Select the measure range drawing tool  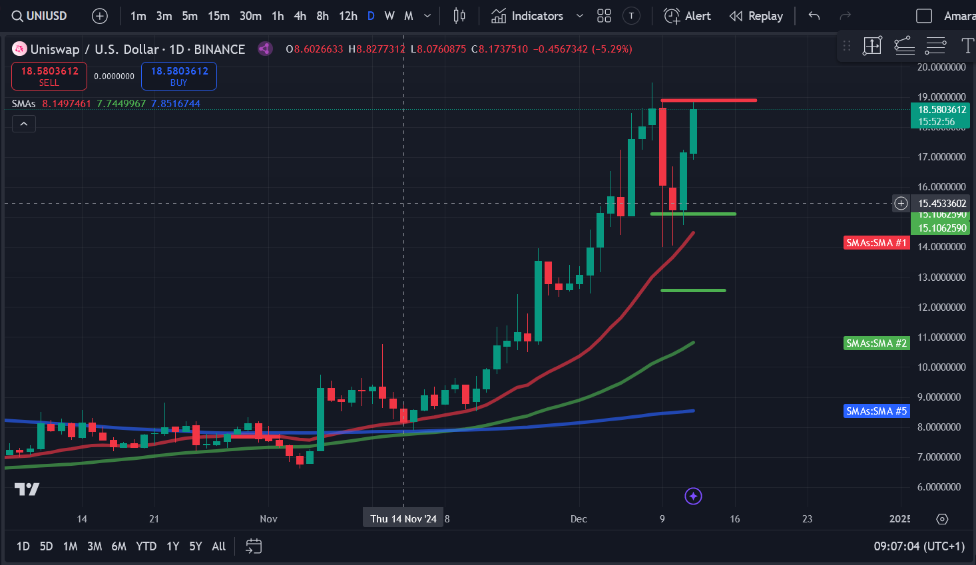[872, 46]
